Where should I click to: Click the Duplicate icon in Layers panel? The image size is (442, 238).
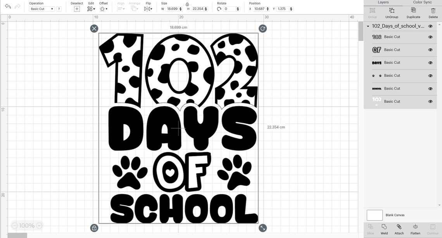pyautogui.click(x=413, y=13)
